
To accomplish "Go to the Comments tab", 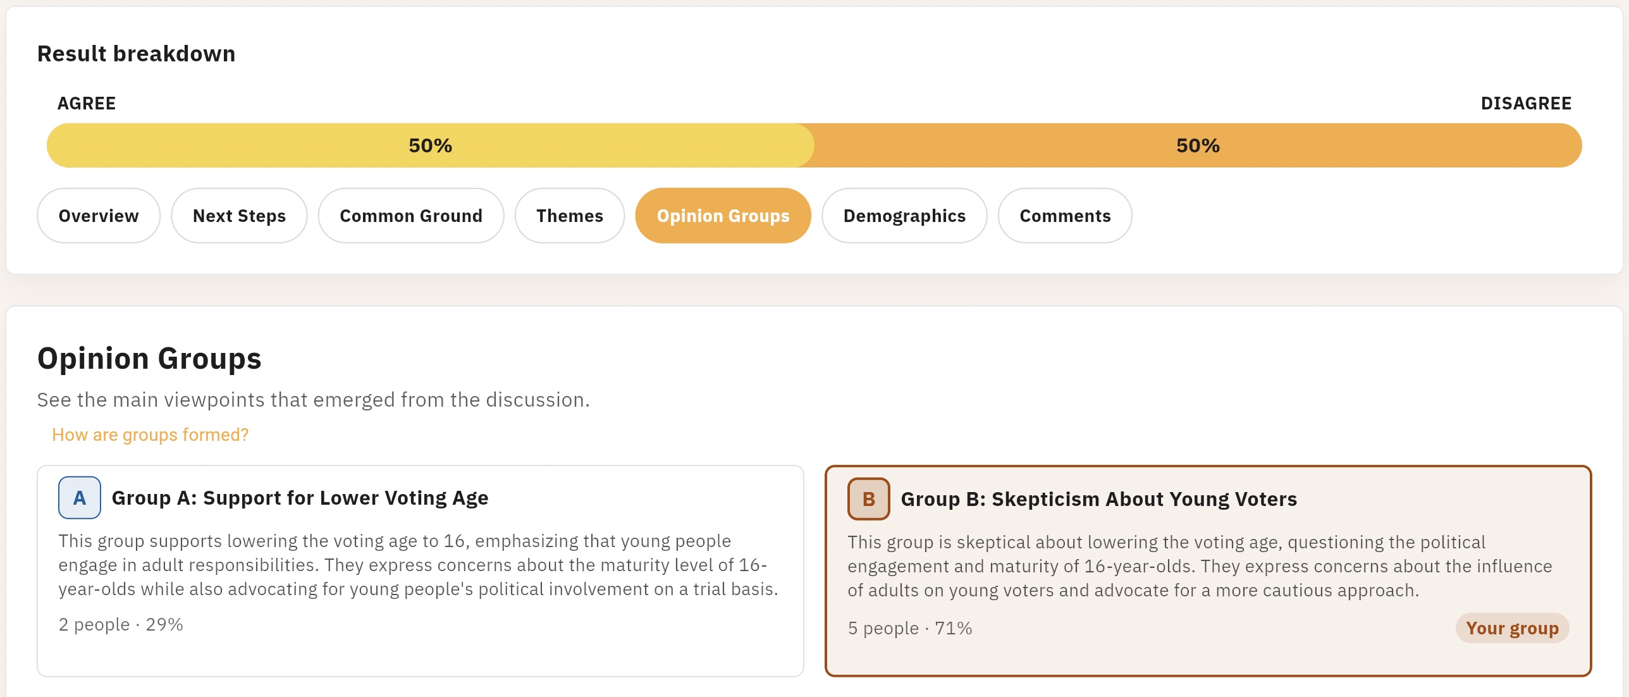I will tap(1065, 216).
